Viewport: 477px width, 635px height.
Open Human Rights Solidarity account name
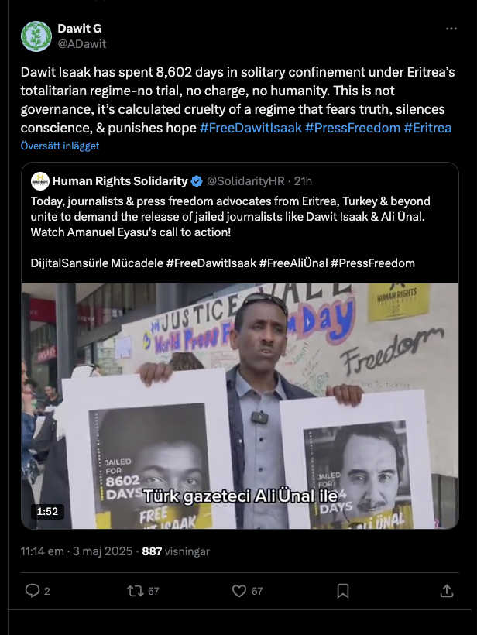(x=120, y=181)
